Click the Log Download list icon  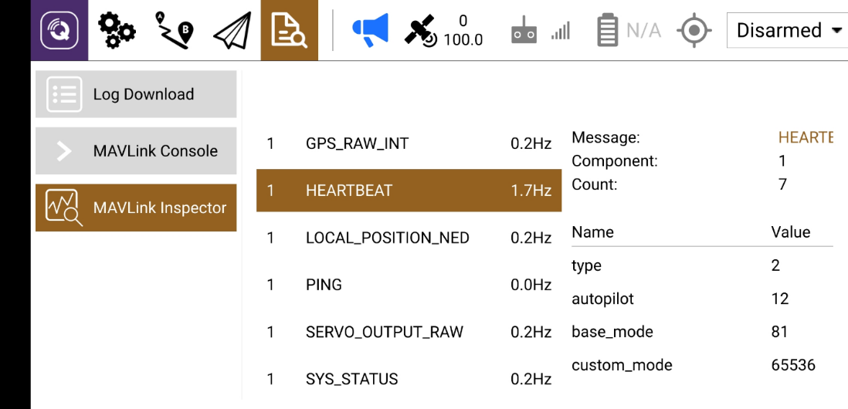(x=64, y=94)
